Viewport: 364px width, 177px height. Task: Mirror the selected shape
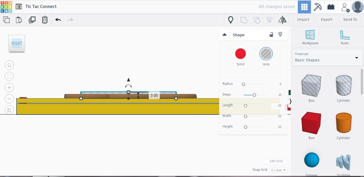click(x=282, y=19)
